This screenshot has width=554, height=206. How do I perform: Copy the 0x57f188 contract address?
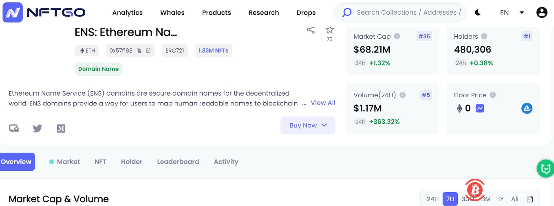[x=139, y=51]
